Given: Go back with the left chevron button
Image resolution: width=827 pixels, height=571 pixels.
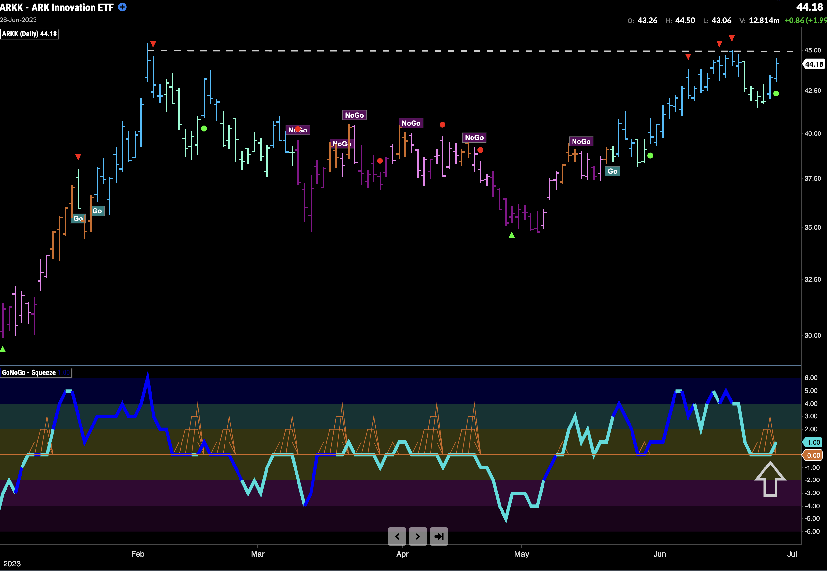Looking at the screenshot, I should 397,536.
